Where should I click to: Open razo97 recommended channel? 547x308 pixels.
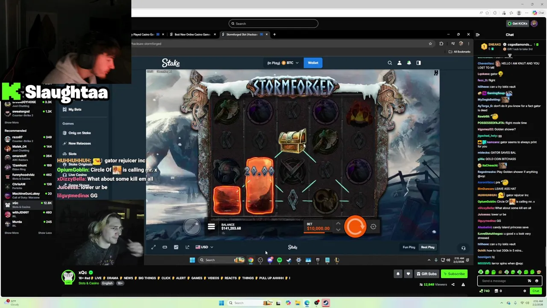click(x=28, y=139)
